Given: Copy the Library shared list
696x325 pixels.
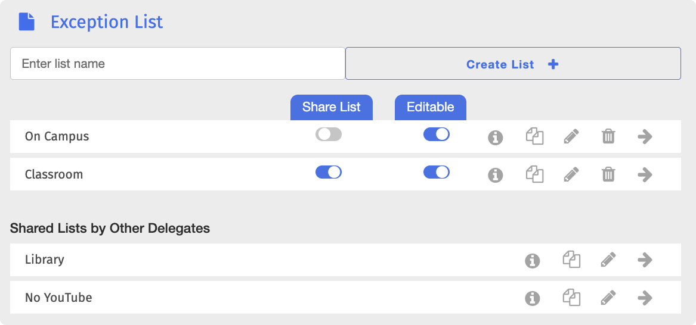Looking at the screenshot, I should coord(572,260).
